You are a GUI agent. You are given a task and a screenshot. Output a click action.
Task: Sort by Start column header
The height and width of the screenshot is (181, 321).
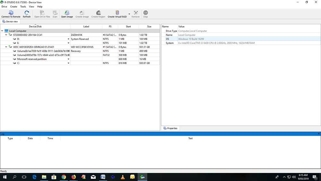click(x=128, y=26)
